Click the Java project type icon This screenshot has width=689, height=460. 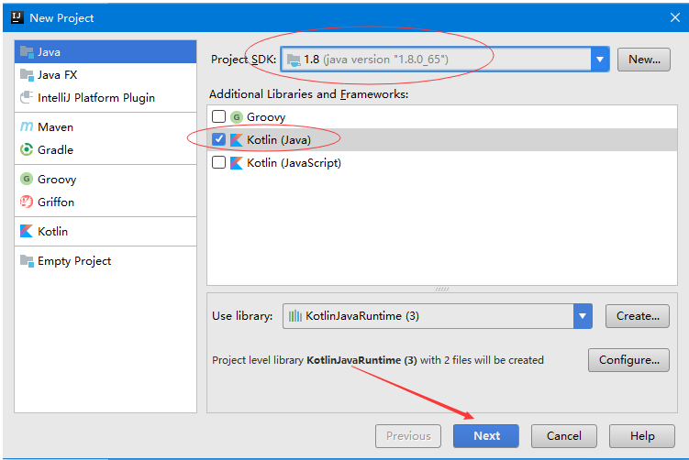pyautogui.click(x=27, y=52)
